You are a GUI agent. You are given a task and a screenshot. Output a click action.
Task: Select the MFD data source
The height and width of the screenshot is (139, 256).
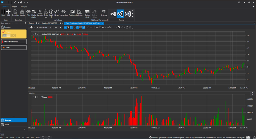[x=13, y=48]
